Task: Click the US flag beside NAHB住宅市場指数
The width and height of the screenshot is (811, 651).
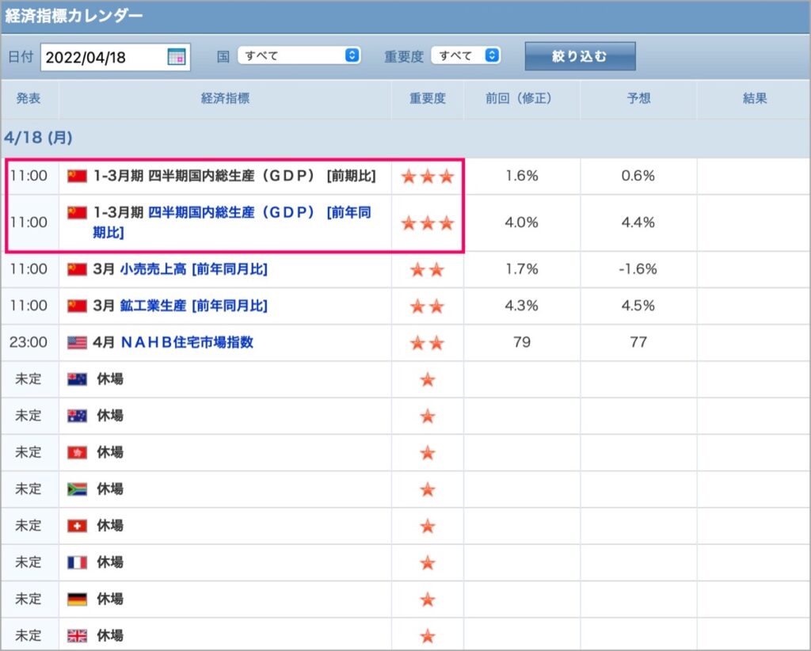Action: [x=77, y=342]
